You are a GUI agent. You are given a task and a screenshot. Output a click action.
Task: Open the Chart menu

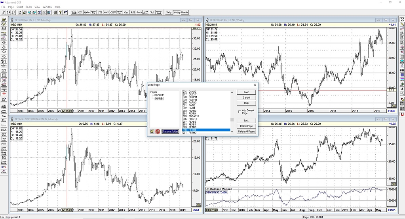click(20, 7)
